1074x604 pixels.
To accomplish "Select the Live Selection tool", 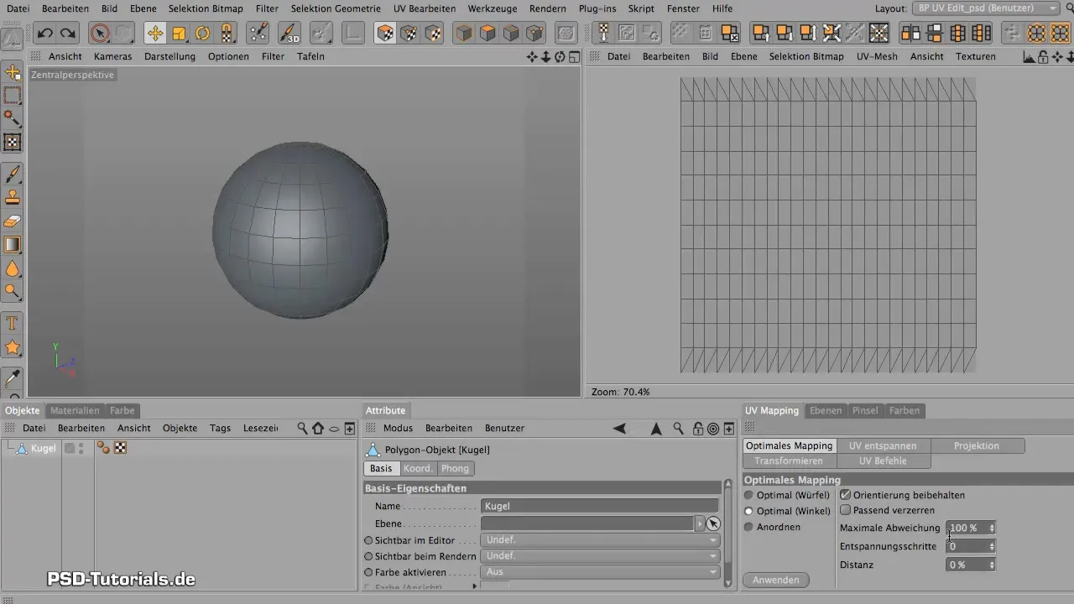I will click(x=100, y=34).
